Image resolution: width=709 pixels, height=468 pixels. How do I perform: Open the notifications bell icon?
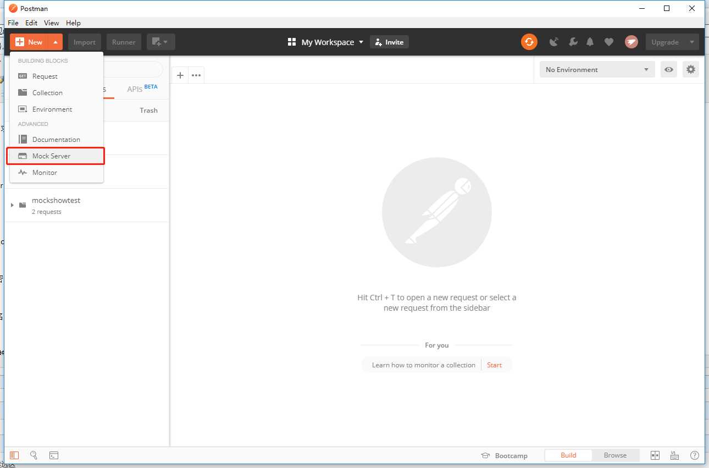pos(590,42)
